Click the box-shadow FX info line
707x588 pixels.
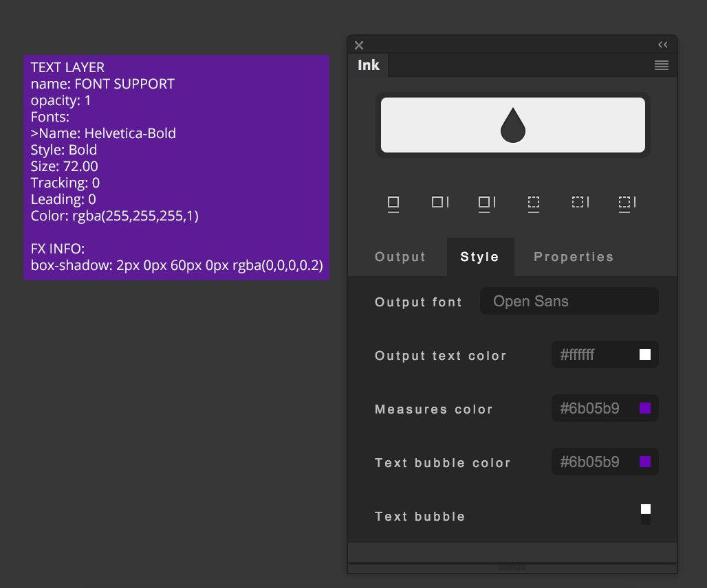177,265
